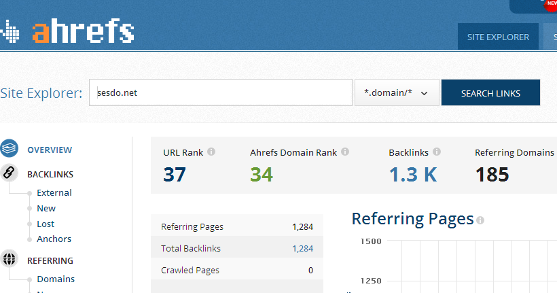Click the URL Rank label
Viewport: 557px width, 293px height.
(183, 152)
